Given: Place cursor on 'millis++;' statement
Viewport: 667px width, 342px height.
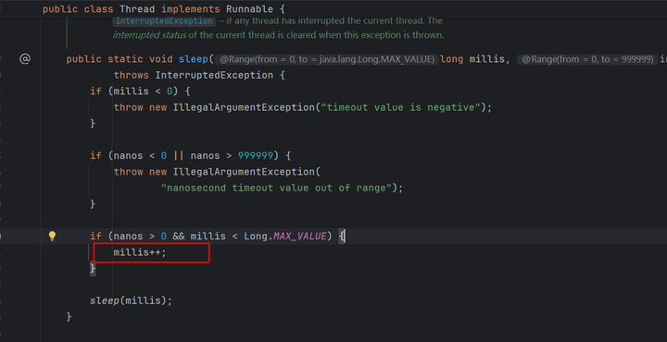Looking at the screenshot, I should 140,252.
